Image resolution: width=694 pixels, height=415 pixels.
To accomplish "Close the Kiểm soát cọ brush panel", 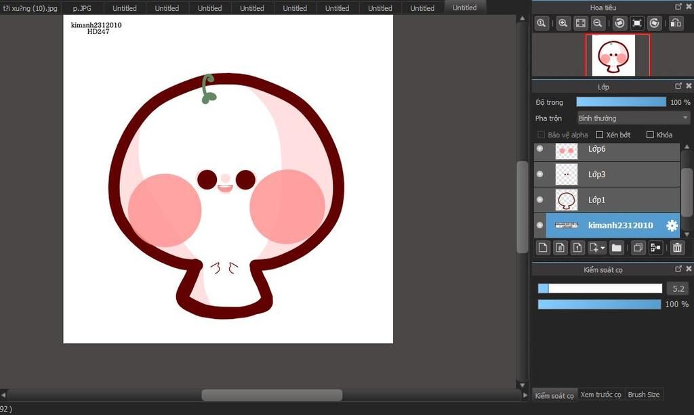I will (689, 269).
